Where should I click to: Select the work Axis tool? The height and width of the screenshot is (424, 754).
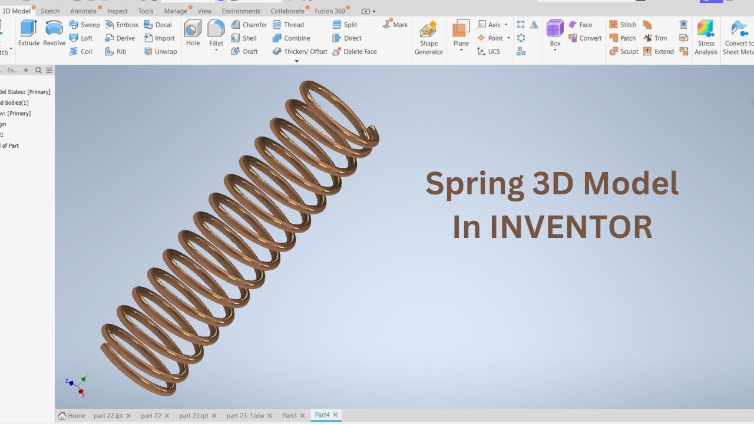point(489,25)
